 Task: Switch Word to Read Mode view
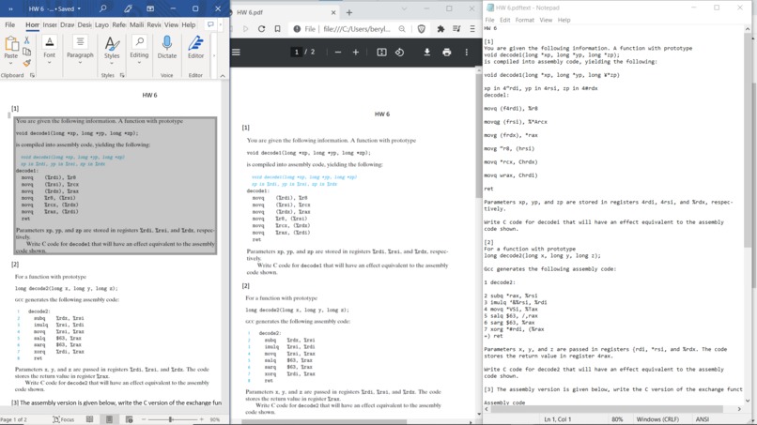(x=90, y=419)
